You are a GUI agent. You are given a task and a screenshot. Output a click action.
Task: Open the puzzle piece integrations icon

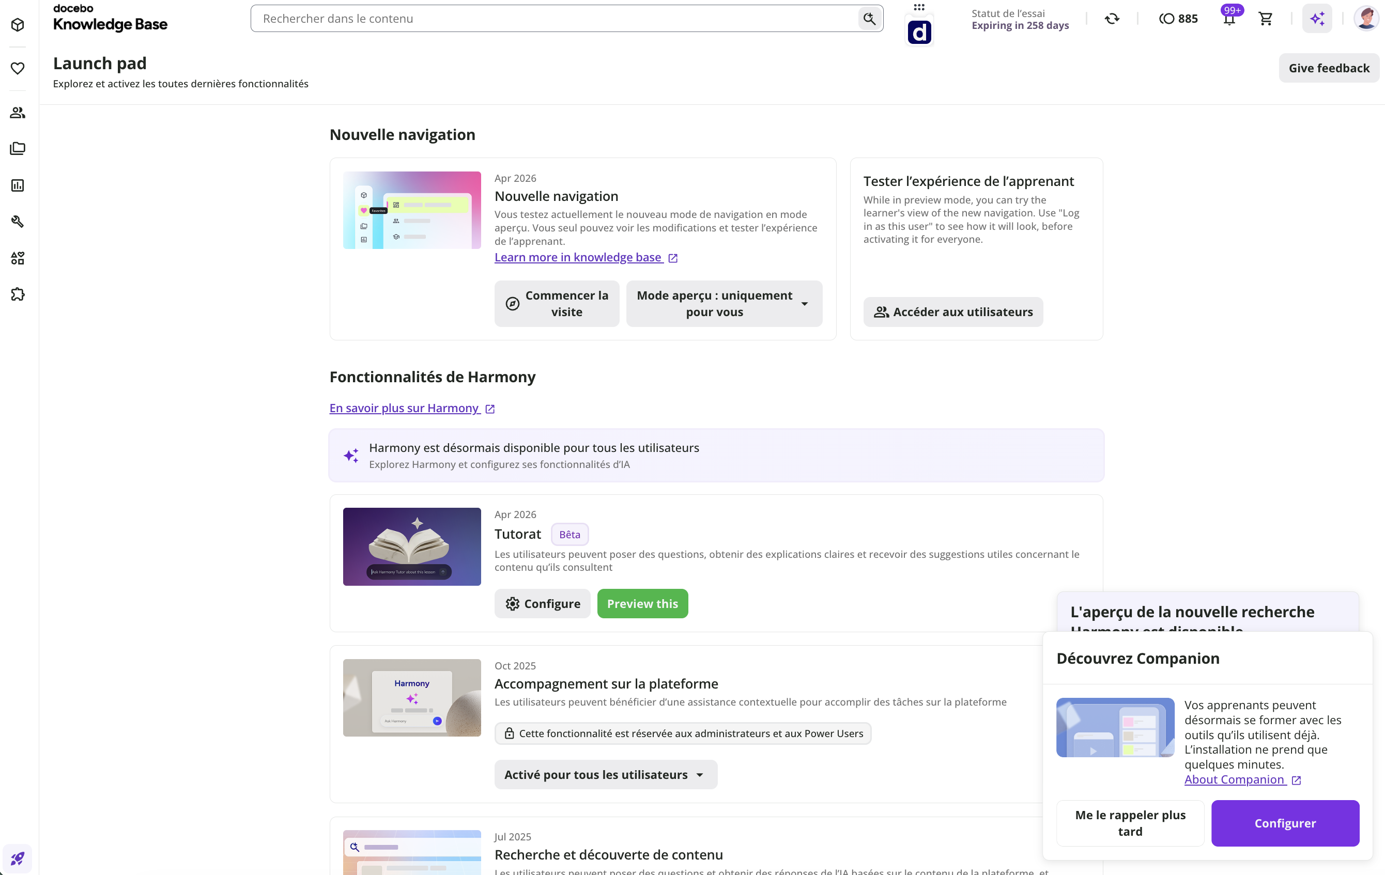tap(18, 294)
